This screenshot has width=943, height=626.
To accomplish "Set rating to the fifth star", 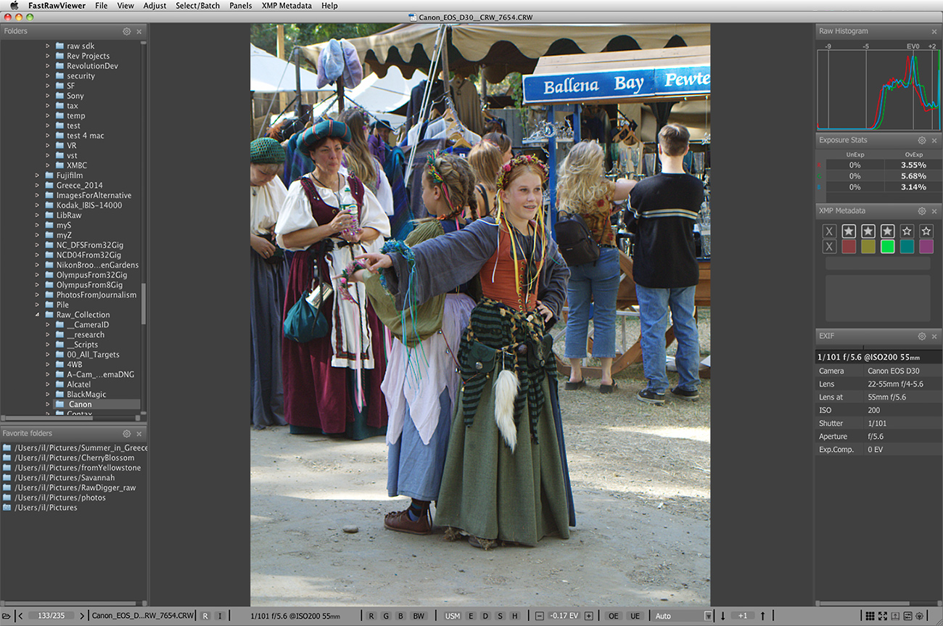I will click(926, 231).
